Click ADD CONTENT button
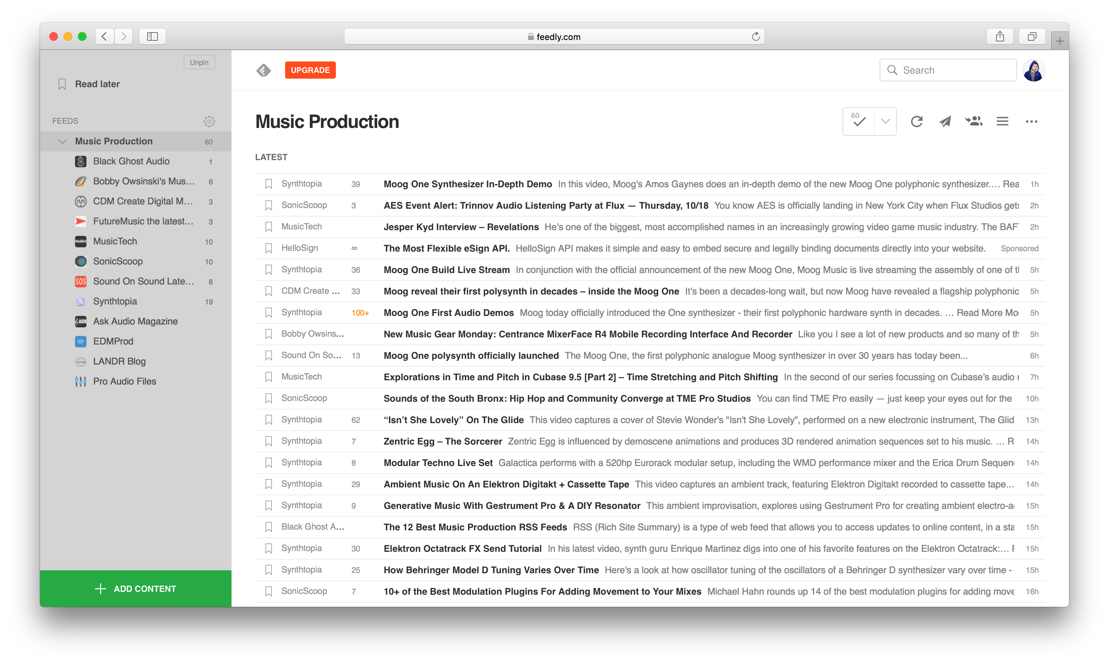 point(135,589)
